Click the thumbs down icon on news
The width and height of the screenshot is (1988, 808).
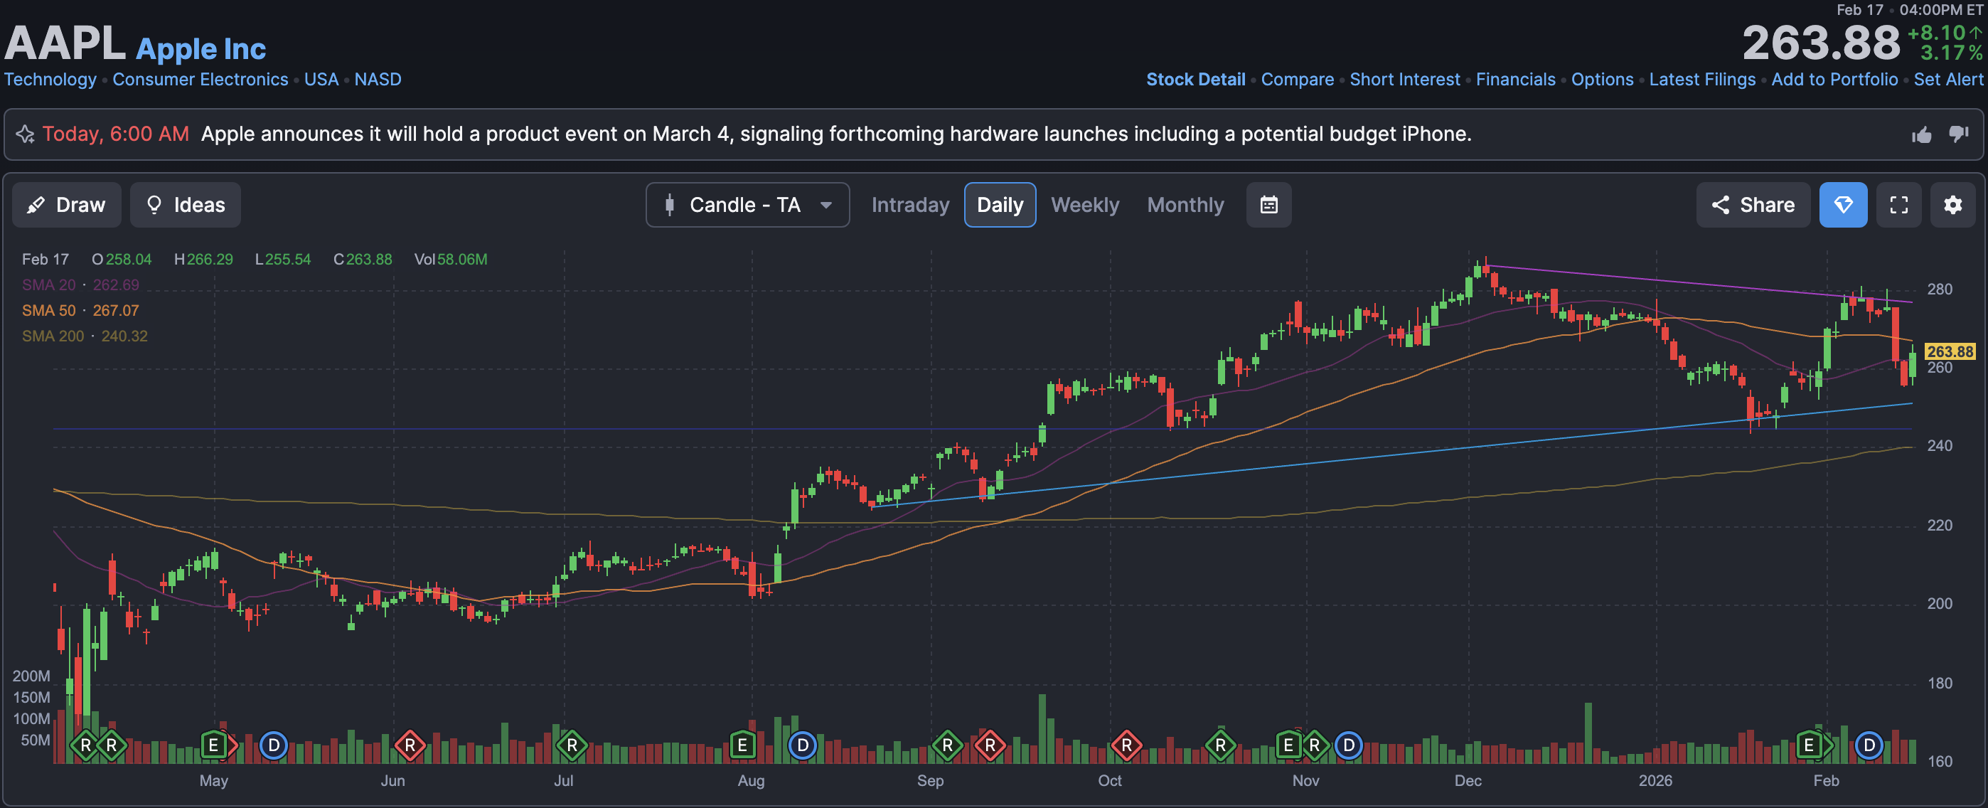1959,134
